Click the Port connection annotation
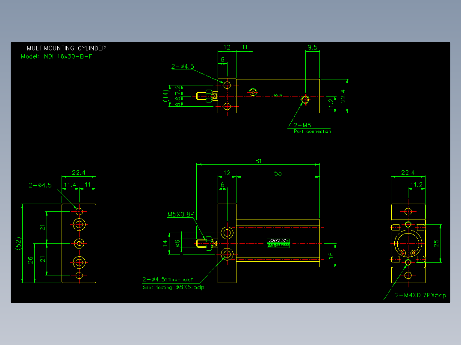461x345 pixels. (x=312, y=132)
